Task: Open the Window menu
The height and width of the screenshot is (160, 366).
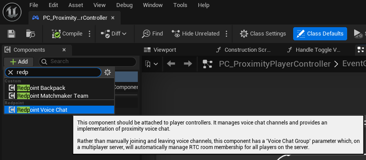Action: [x=153, y=5]
